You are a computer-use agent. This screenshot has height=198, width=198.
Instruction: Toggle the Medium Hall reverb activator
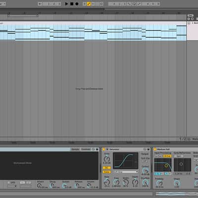155,149
